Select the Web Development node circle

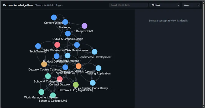(x=77, y=45)
